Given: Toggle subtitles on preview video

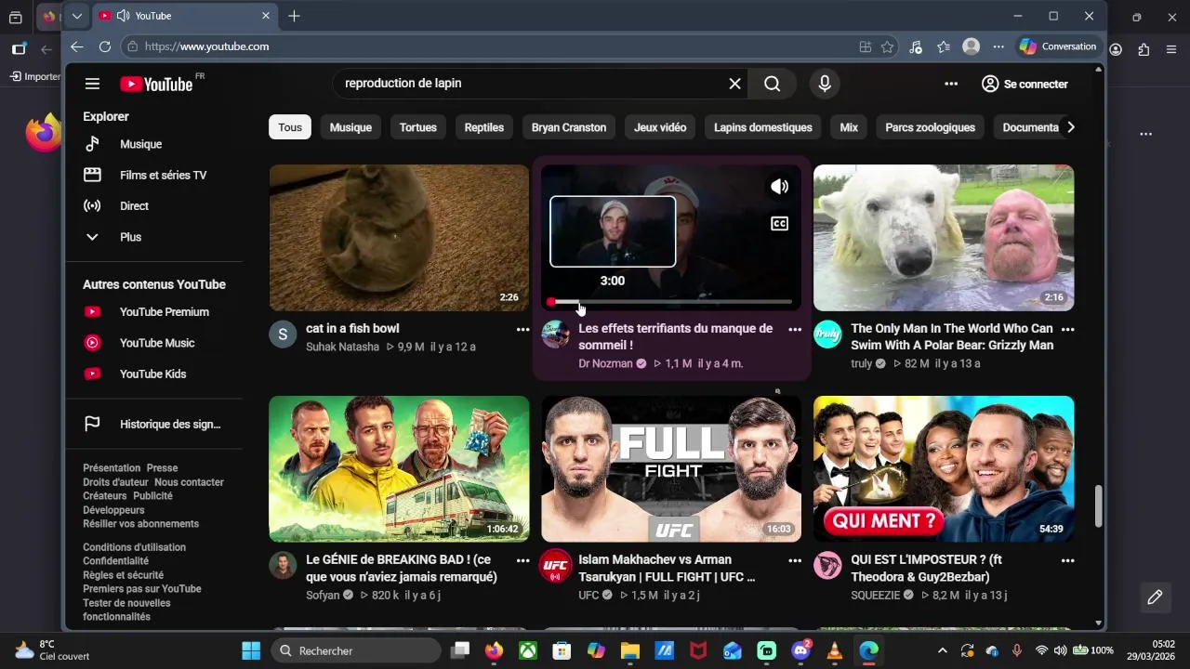Looking at the screenshot, I should pyautogui.click(x=779, y=223).
